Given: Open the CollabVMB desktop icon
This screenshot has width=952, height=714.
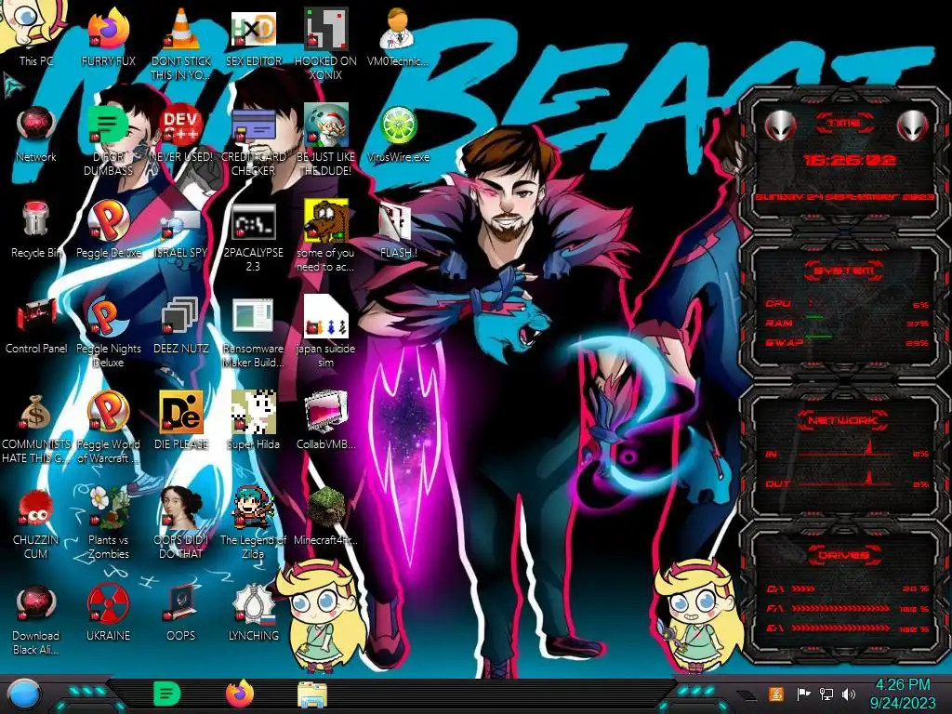Looking at the screenshot, I should tap(325, 412).
